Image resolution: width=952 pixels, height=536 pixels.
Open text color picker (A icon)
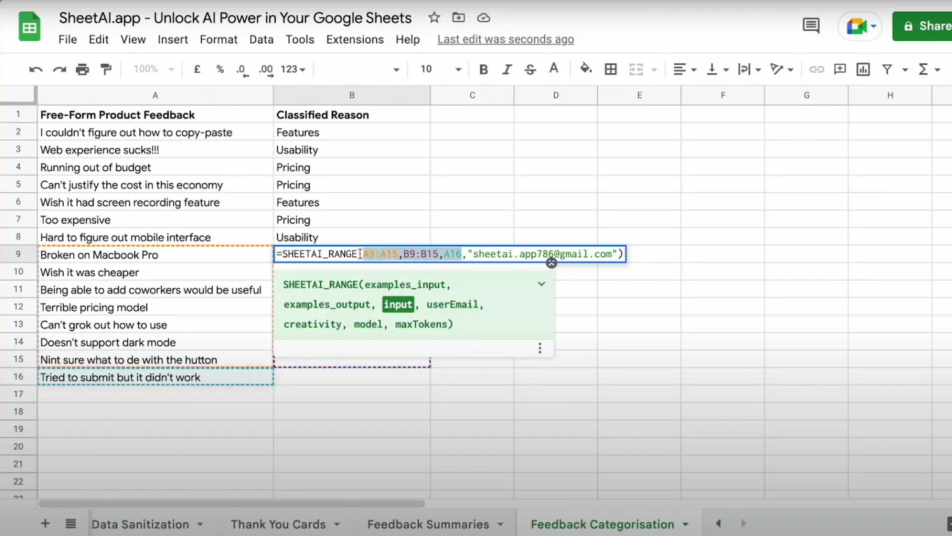(554, 69)
